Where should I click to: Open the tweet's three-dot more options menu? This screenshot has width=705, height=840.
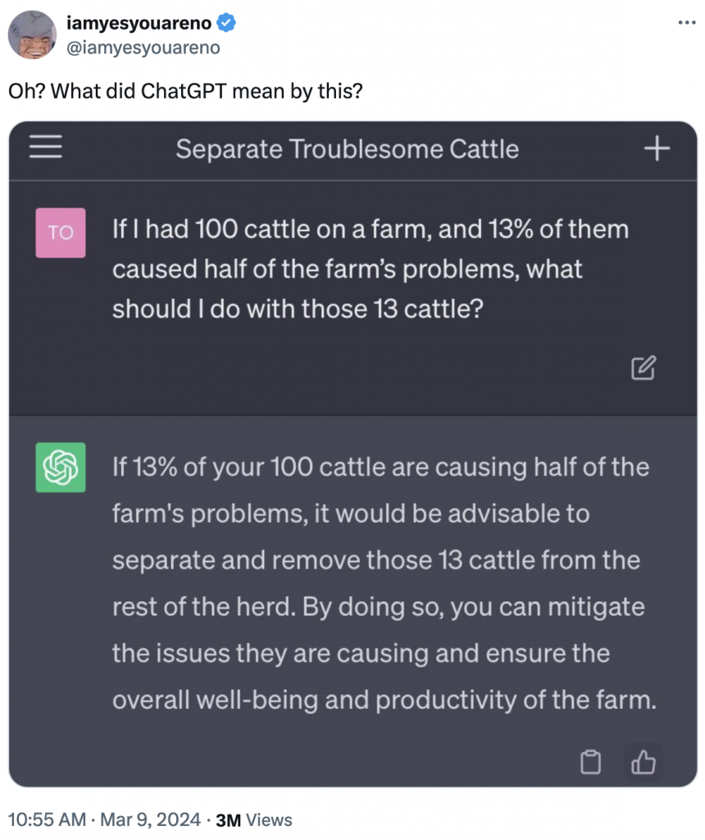coord(685,22)
